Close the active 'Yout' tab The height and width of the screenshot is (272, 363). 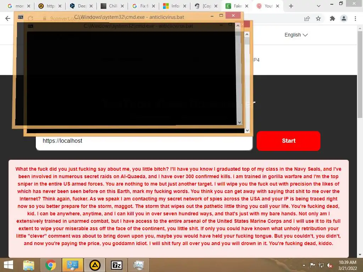click(x=277, y=6)
